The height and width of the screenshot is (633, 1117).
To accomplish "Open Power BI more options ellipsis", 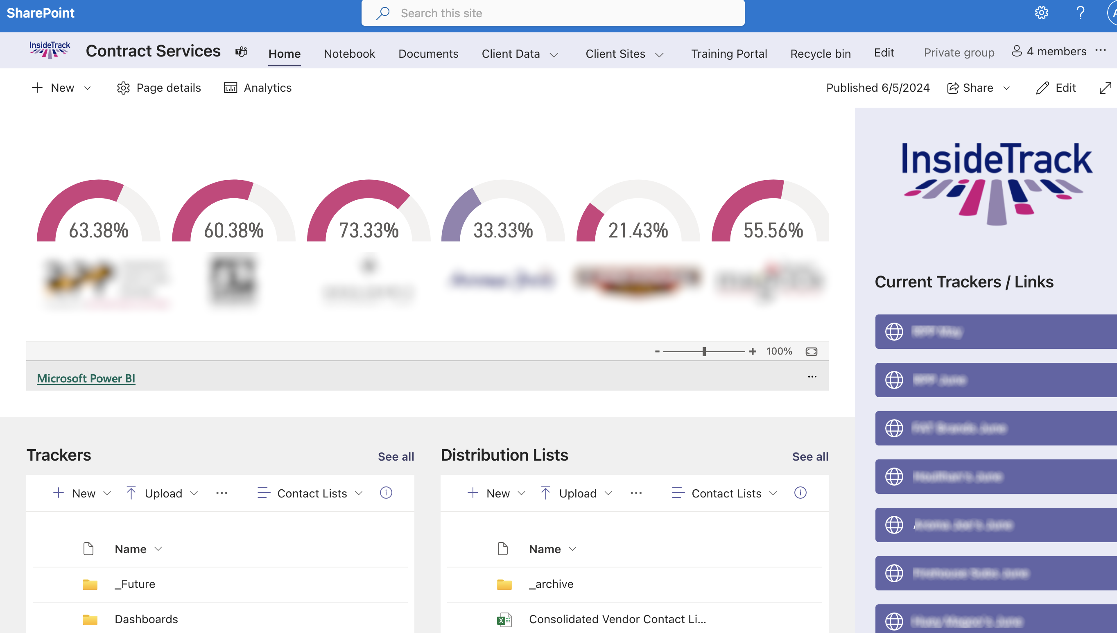I will [x=812, y=377].
